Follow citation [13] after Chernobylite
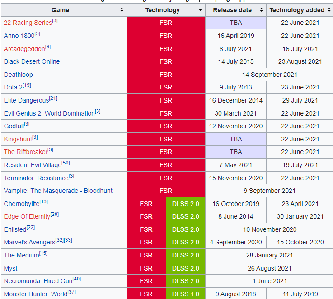This screenshot has height=299, width=333. tap(43, 202)
